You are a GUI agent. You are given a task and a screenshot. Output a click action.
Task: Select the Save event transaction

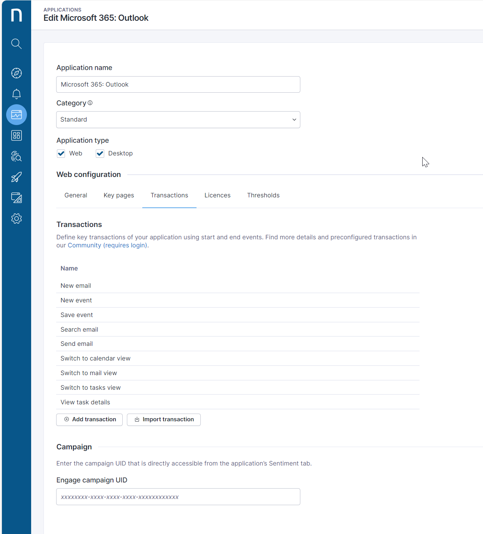pyautogui.click(x=238, y=315)
